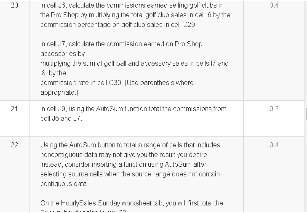The width and height of the screenshot is (307, 213).
Task: Click step number 22 in the left column
Action: [14, 145]
